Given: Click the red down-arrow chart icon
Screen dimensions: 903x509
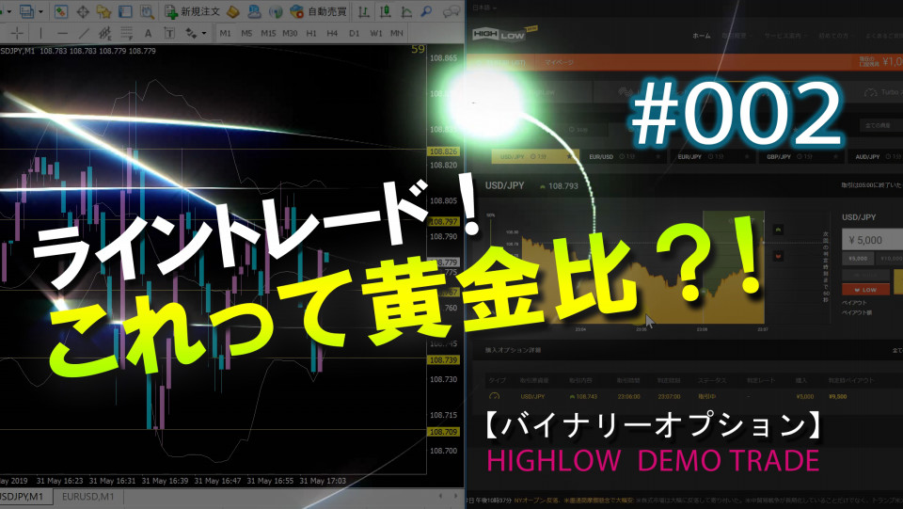Looking at the screenshot, I should tap(779, 256).
